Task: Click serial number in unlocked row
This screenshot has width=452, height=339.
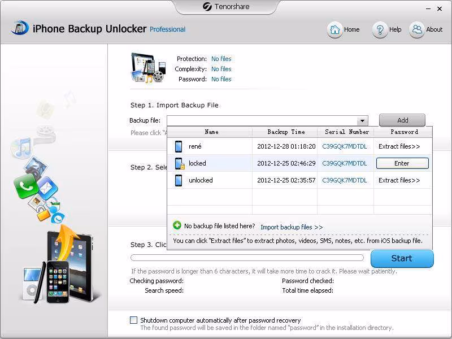Action: pyautogui.click(x=345, y=180)
